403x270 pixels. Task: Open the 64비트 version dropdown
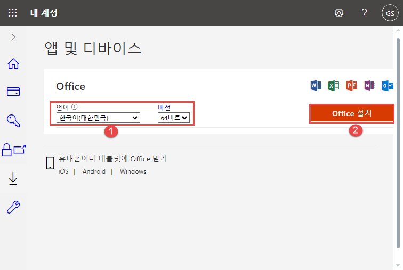click(174, 118)
